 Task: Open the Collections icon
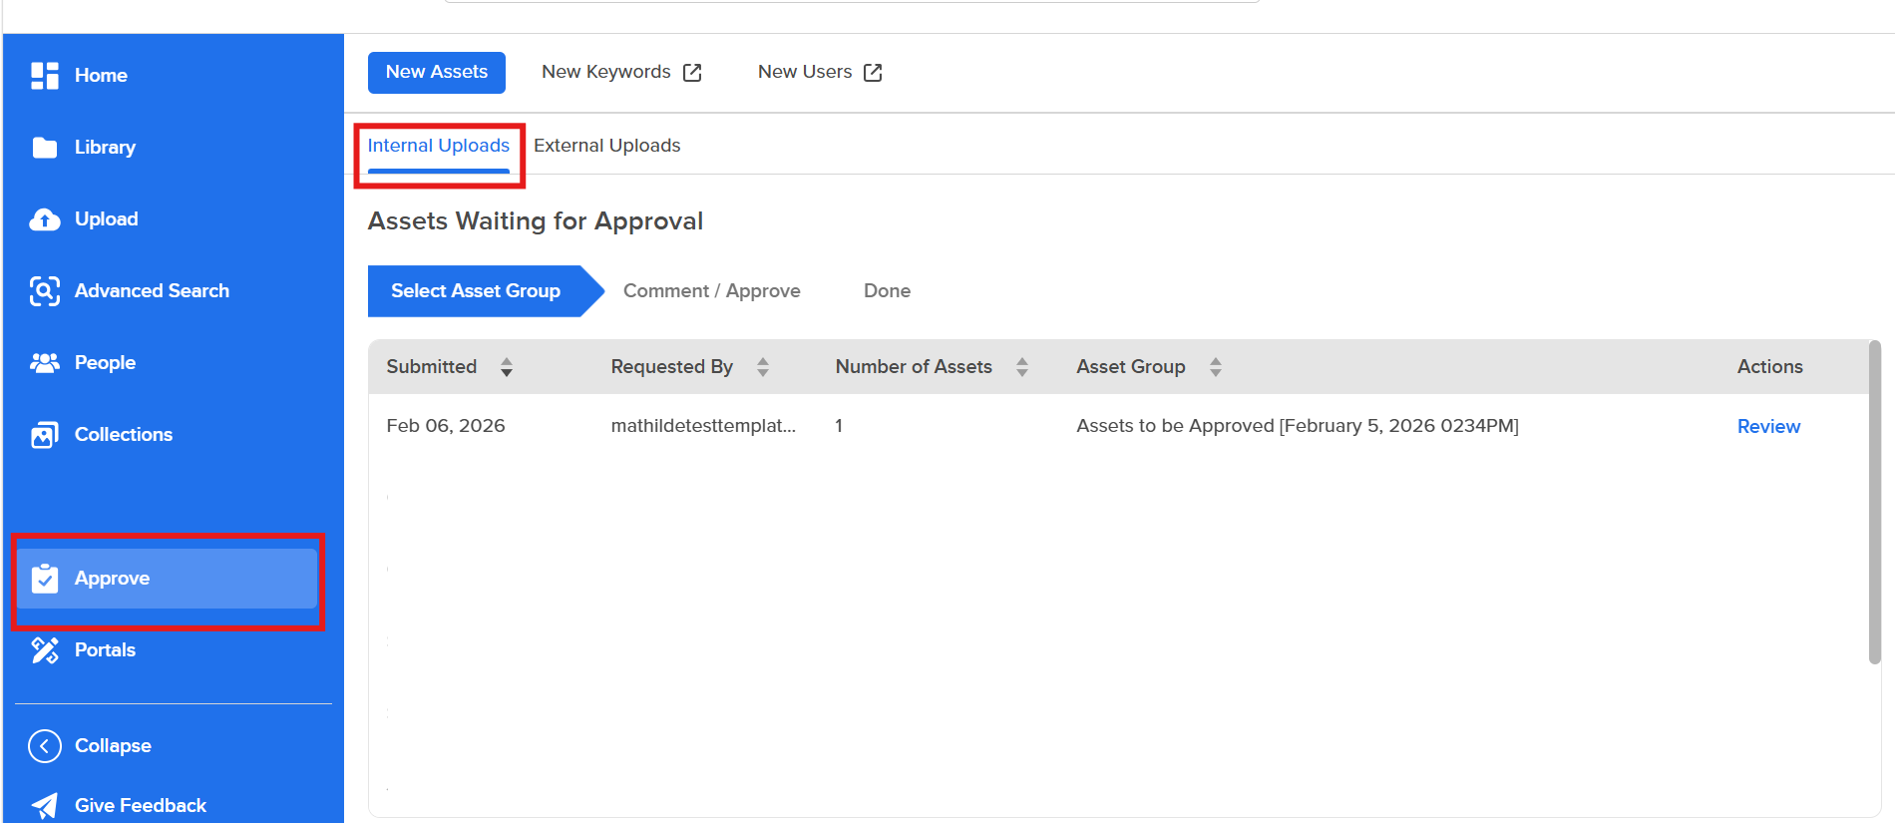pos(44,435)
